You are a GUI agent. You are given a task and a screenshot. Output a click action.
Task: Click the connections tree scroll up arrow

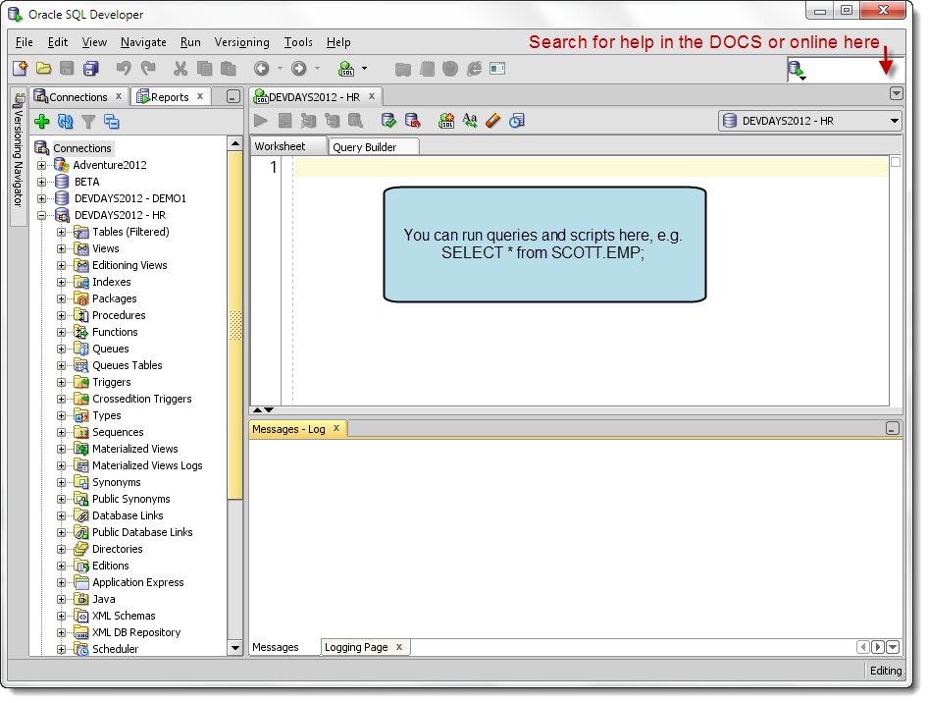pos(235,143)
